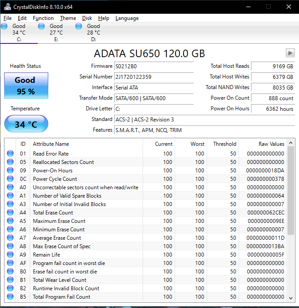
Task: Click Total Host Reads value 9169 GB
Action: tap(273, 66)
